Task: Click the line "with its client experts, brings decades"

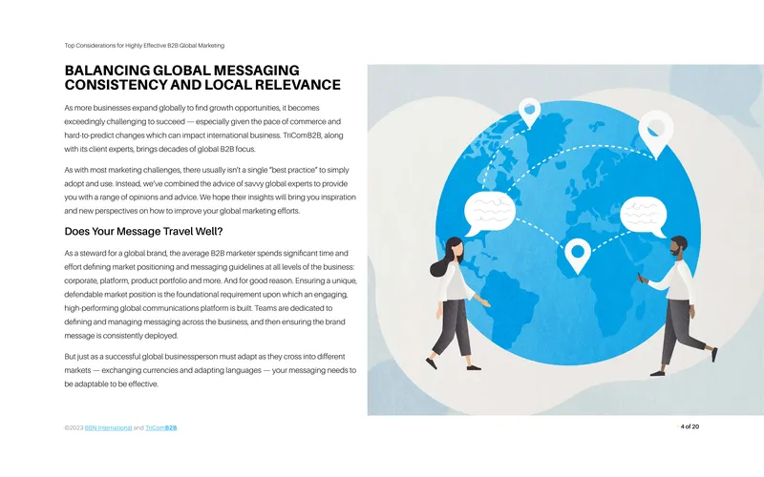Action: [x=159, y=149]
